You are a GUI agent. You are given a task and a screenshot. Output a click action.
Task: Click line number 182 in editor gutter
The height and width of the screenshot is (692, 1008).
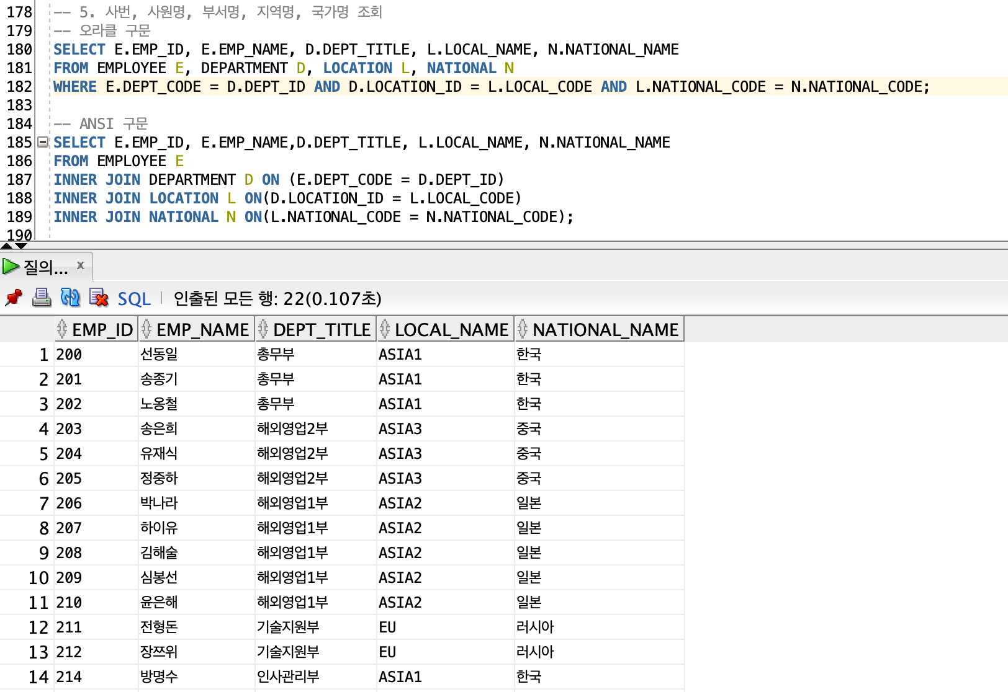tap(19, 86)
